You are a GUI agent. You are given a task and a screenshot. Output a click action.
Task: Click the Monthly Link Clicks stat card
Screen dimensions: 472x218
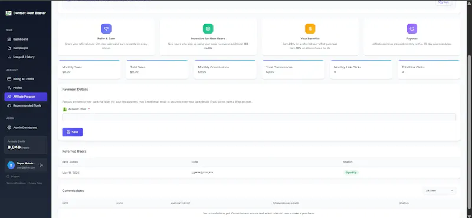tap(361, 70)
